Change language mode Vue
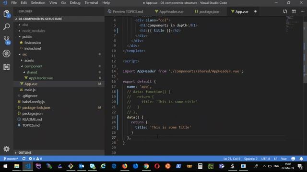 (x=283, y=159)
